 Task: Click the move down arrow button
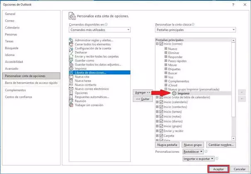[x=242, y=99]
